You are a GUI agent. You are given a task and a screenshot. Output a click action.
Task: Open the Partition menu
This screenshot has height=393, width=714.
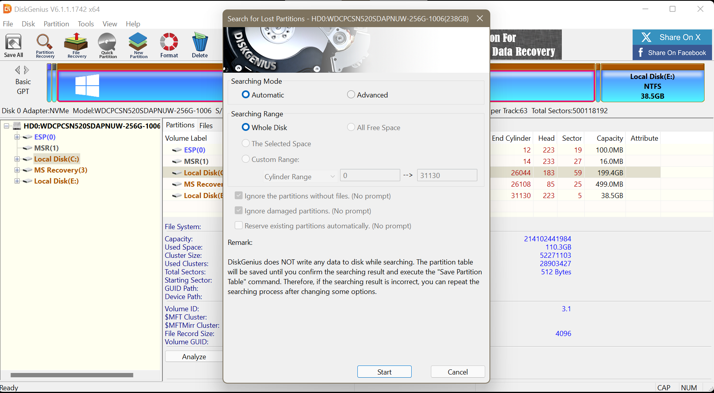tap(56, 24)
